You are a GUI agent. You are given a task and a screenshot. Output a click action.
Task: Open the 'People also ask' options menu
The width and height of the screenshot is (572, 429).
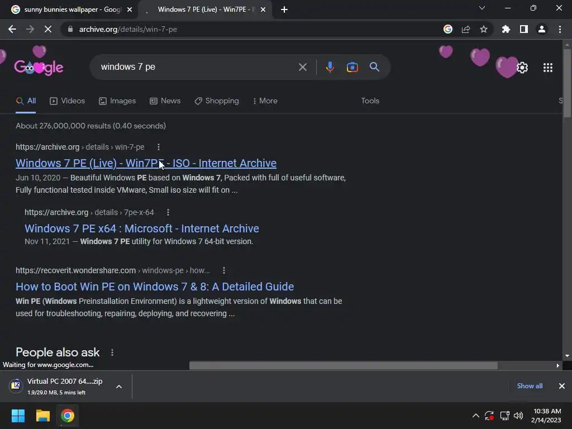pyautogui.click(x=112, y=352)
